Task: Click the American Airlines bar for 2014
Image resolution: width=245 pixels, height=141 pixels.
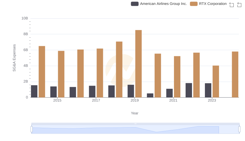Action: [34, 91]
